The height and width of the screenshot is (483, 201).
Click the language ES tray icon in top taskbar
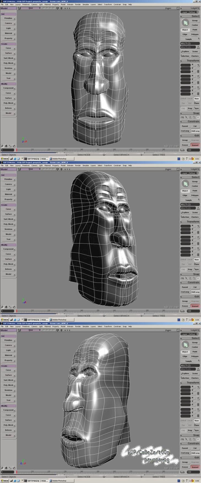[179, 159]
